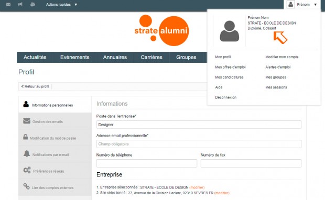
Task: Open Mes groupes from the menu
Action: click(276, 77)
